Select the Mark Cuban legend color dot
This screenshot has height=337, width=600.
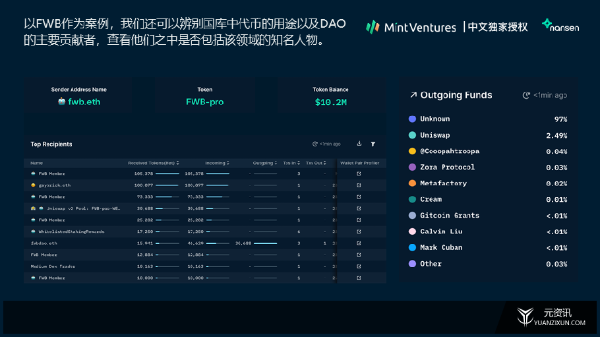(412, 248)
